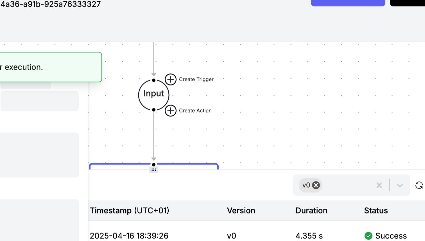Viewport: 425px width, 241px height.
Task: Click the Version column header
Action: click(x=241, y=211)
